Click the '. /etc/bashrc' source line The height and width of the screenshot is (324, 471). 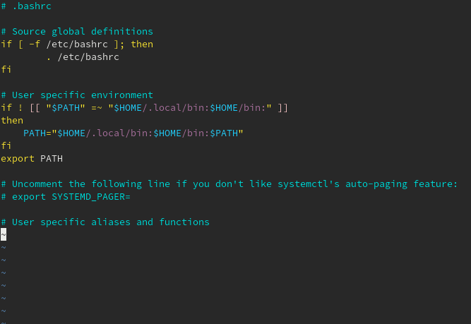pyautogui.click(x=83, y=57)
